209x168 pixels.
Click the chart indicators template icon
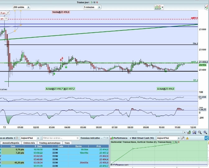pyautogui.click(x=157, y=7)
